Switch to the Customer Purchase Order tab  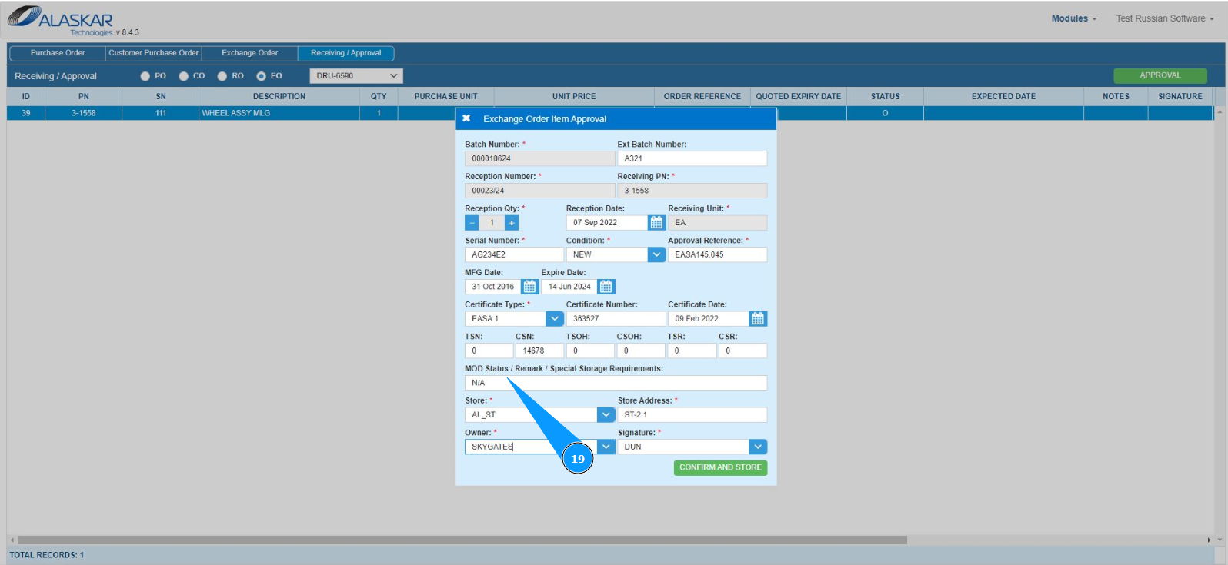(154, 53)
